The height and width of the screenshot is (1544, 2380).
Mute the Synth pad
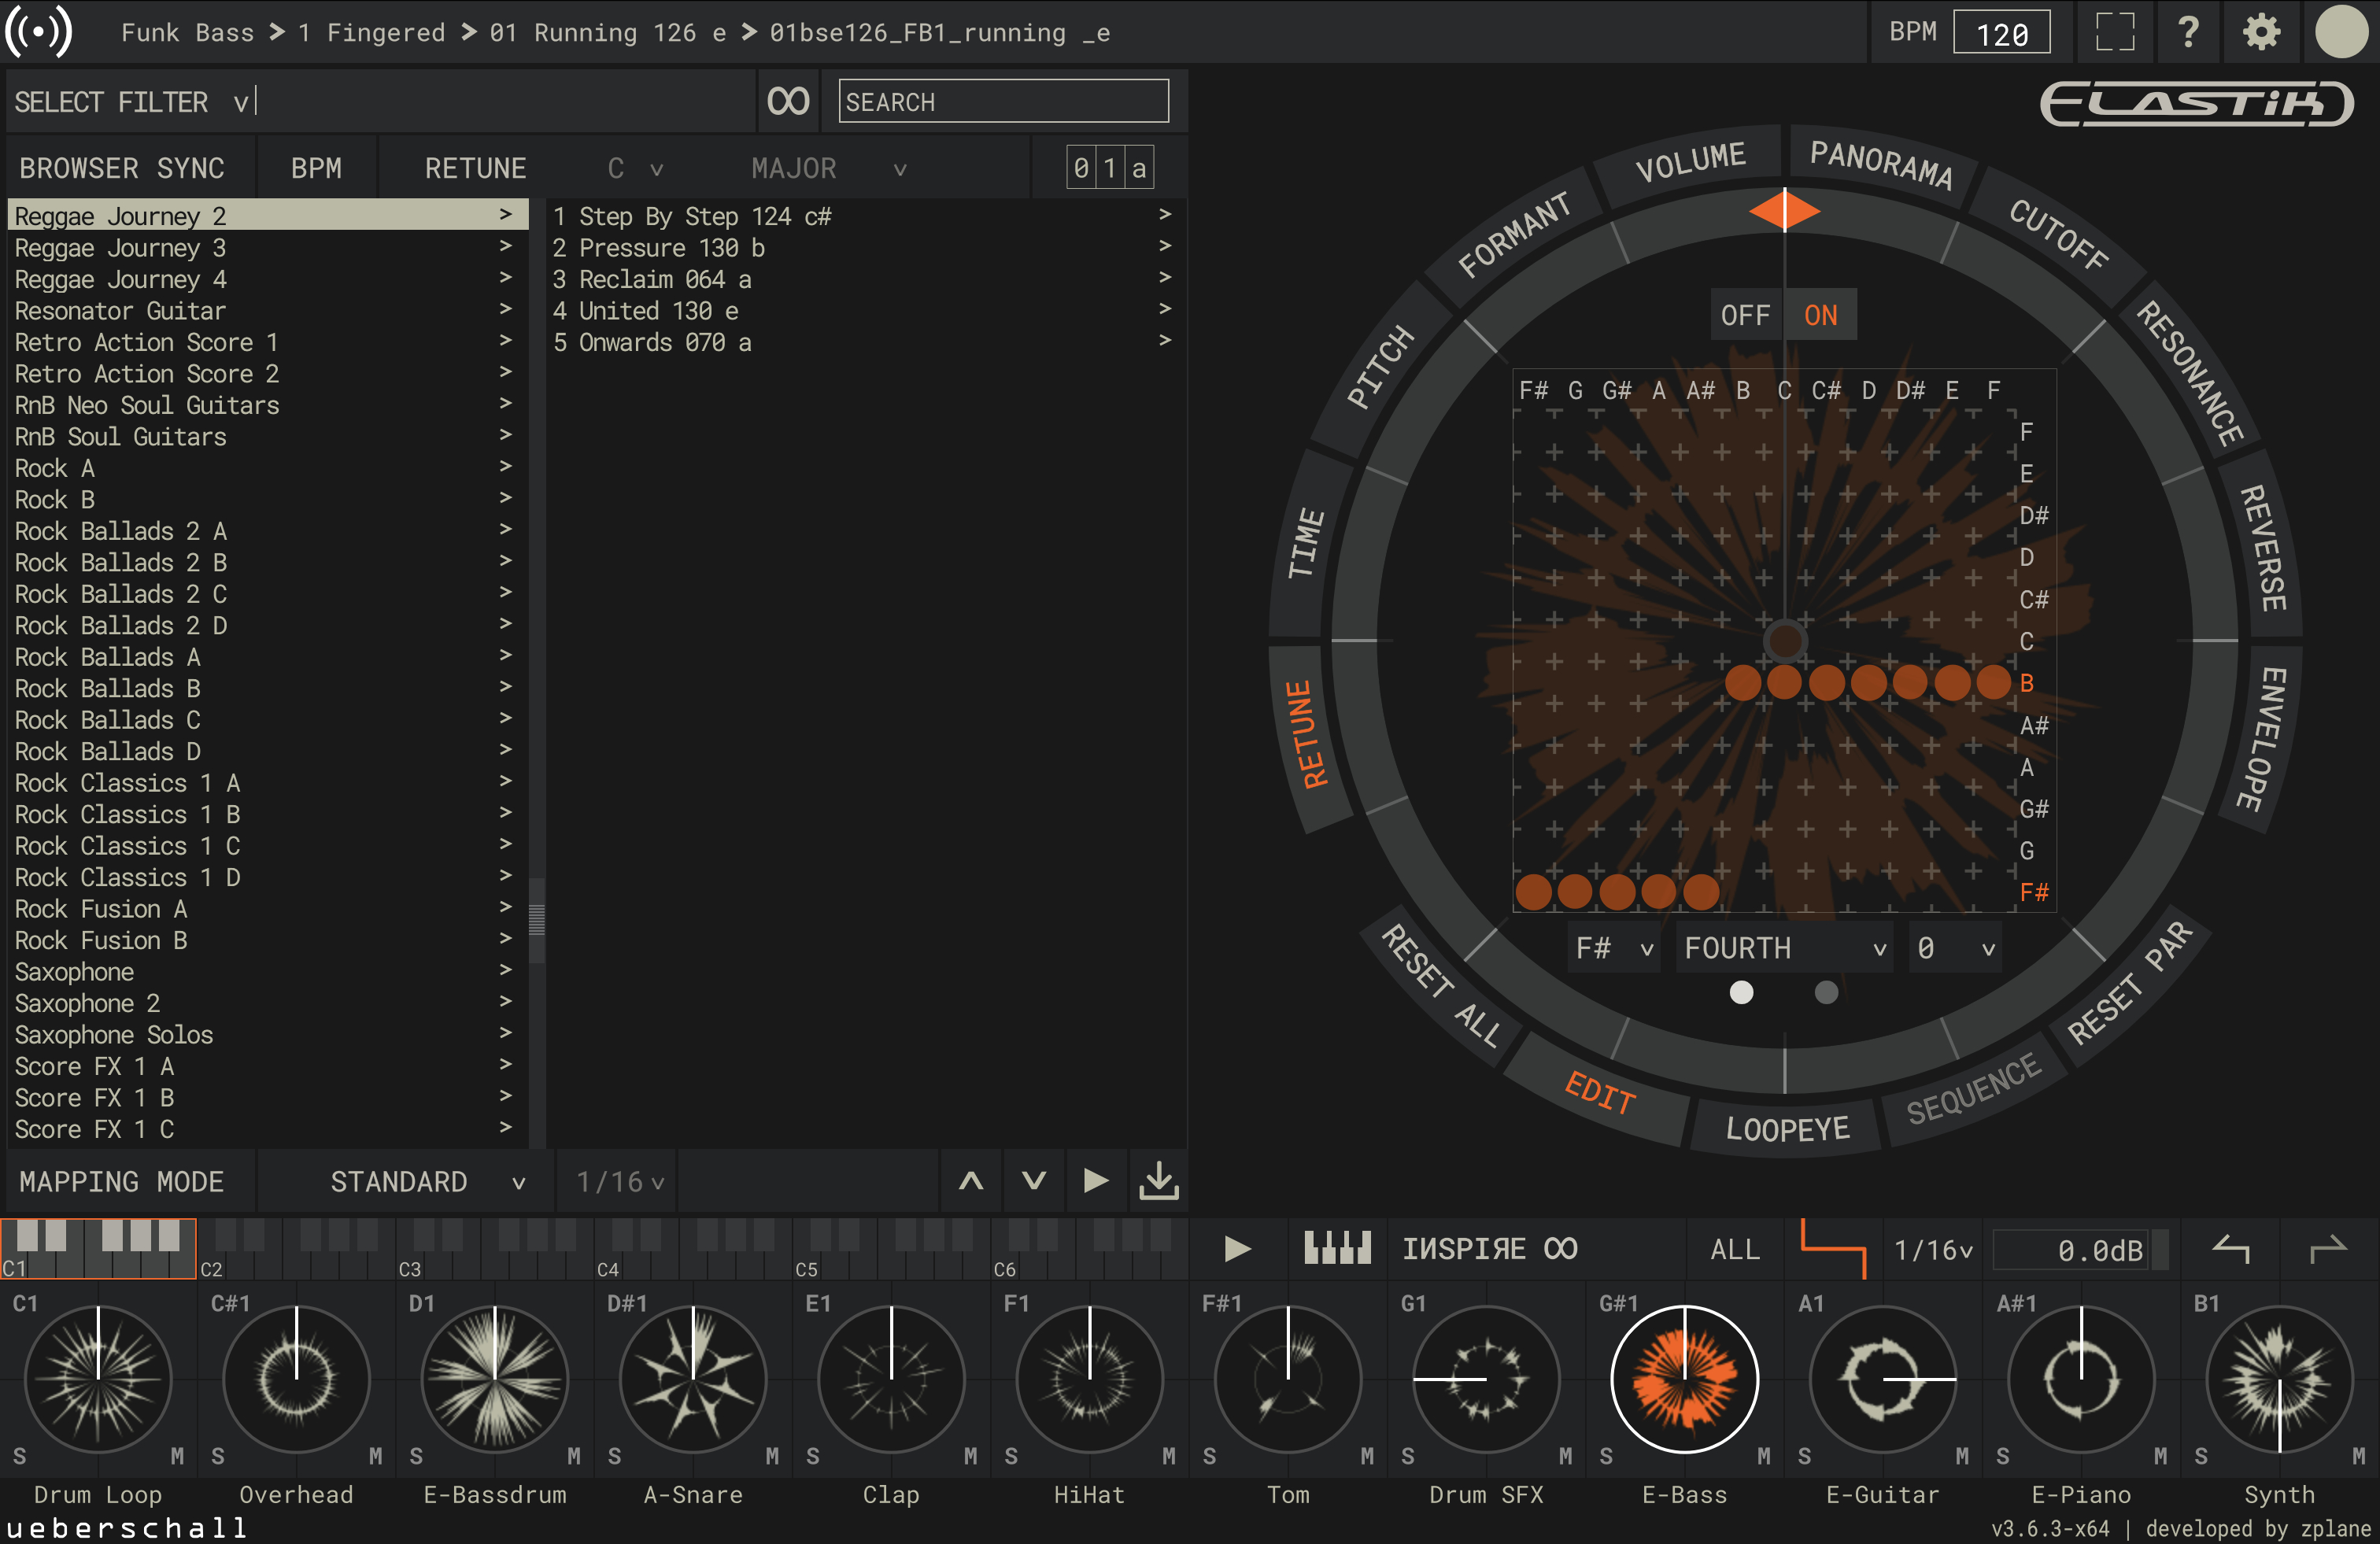tap(2359, 1456)
